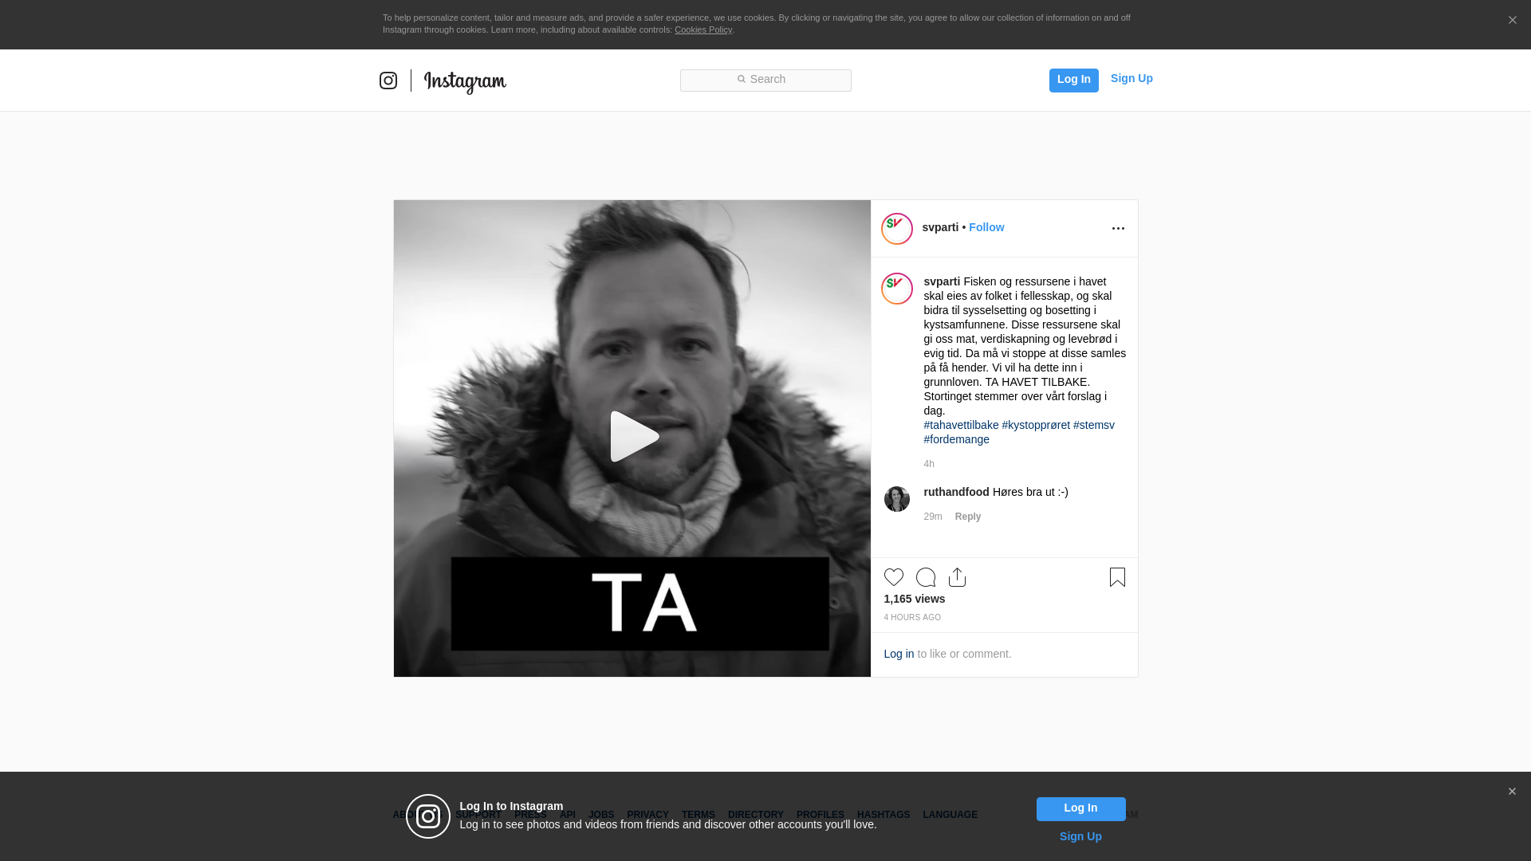The width and height of the screenshot is (1531, 861).
Task: Close the bottom login banner
Action: [1512, 792]
